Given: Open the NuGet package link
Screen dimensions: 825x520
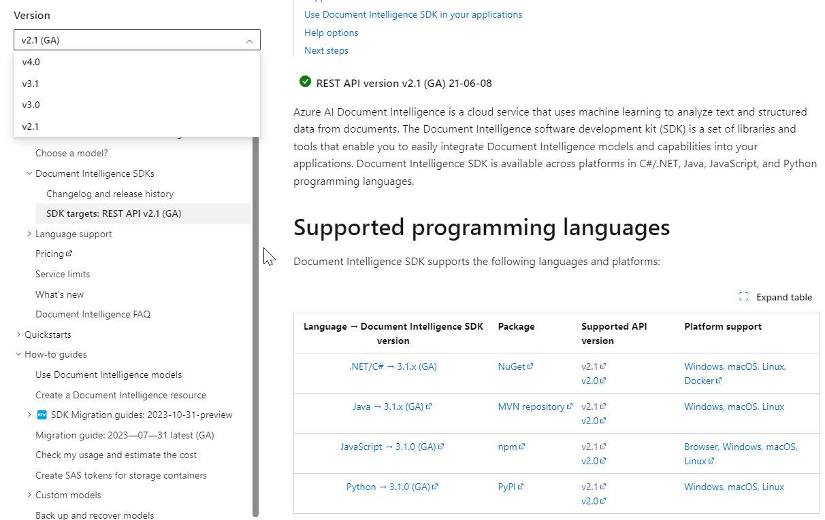Looking at the screenshot, I should pyautogui.click(x=515, y=366).
